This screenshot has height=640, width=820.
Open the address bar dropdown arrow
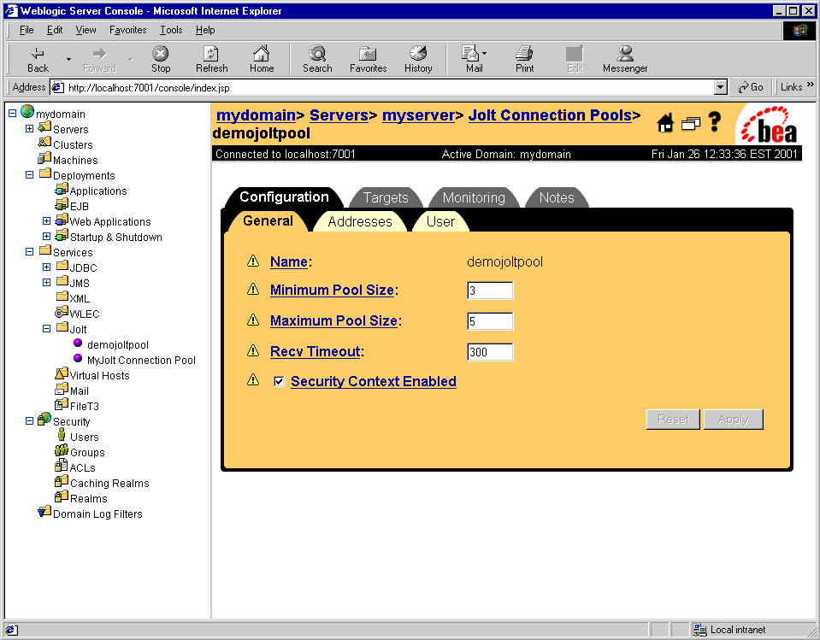coord(721,86)
